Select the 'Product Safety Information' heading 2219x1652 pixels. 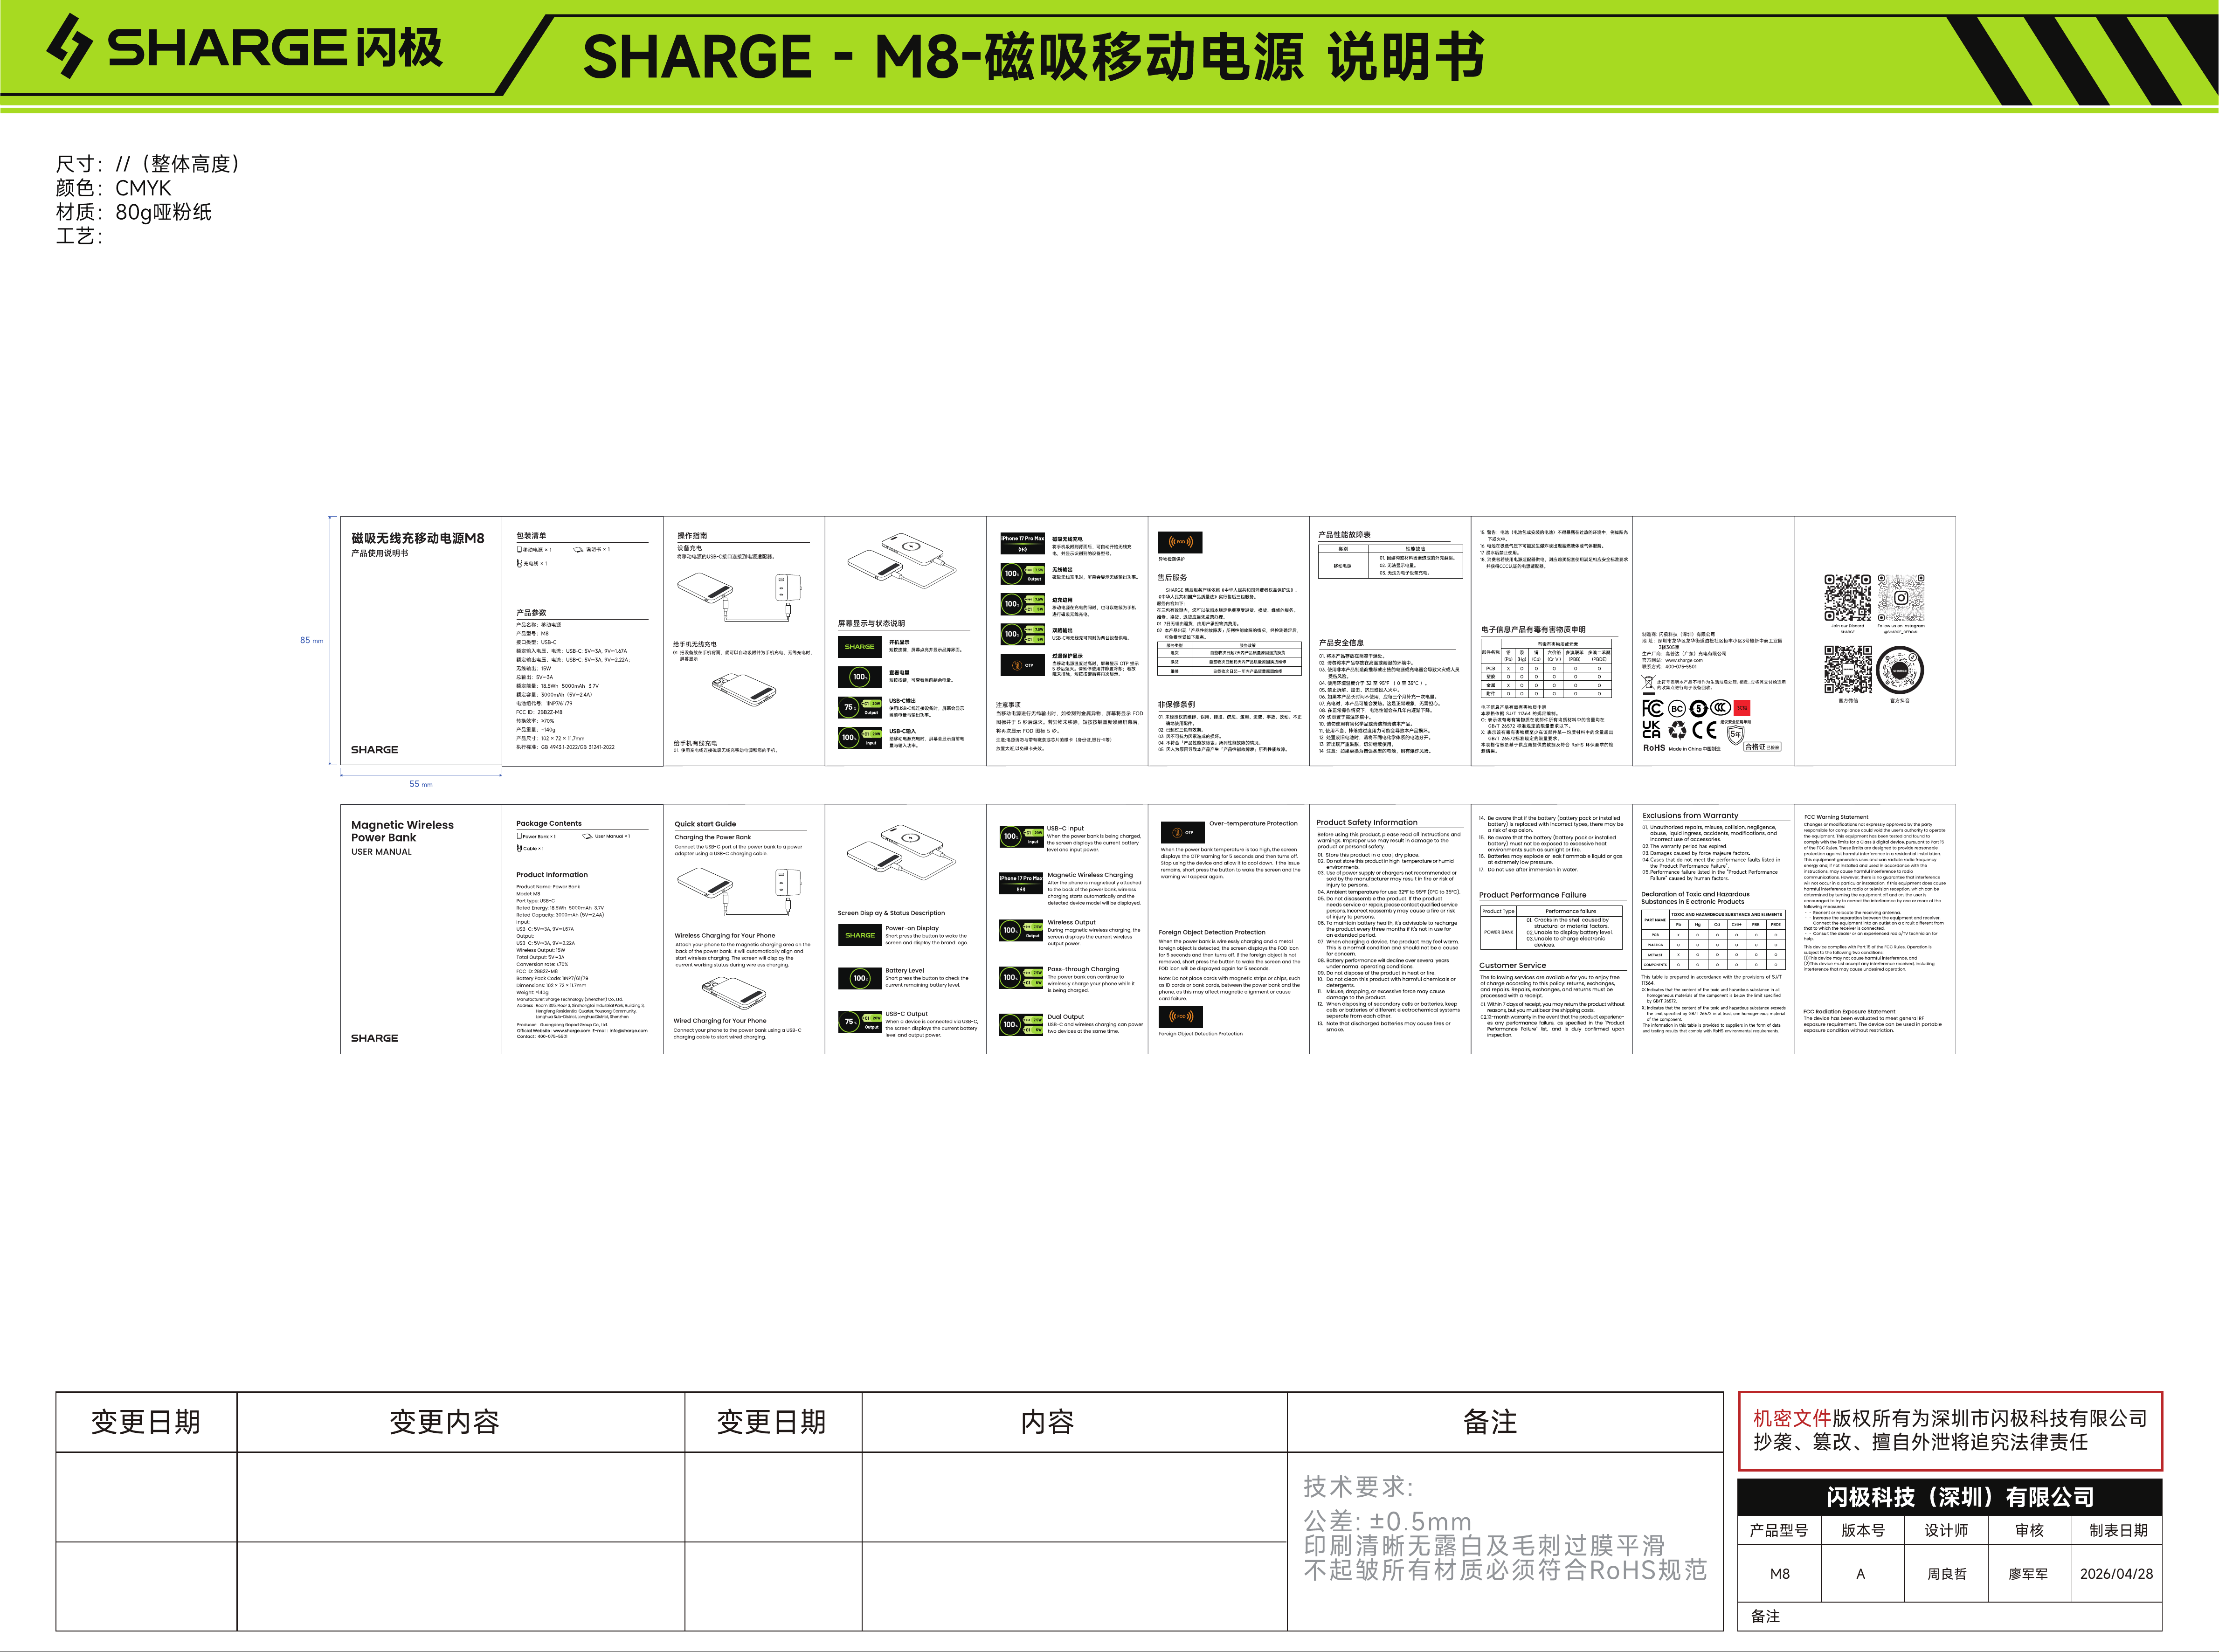[x=1367, y=822]
